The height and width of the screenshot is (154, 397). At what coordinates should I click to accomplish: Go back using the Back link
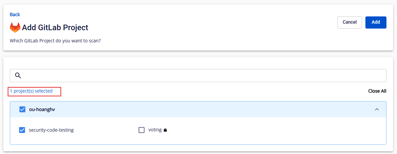click(x=15, y=14)
